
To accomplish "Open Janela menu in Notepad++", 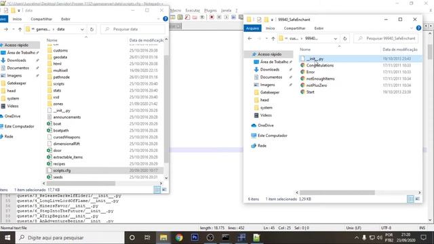I will (x=226, y=10).
